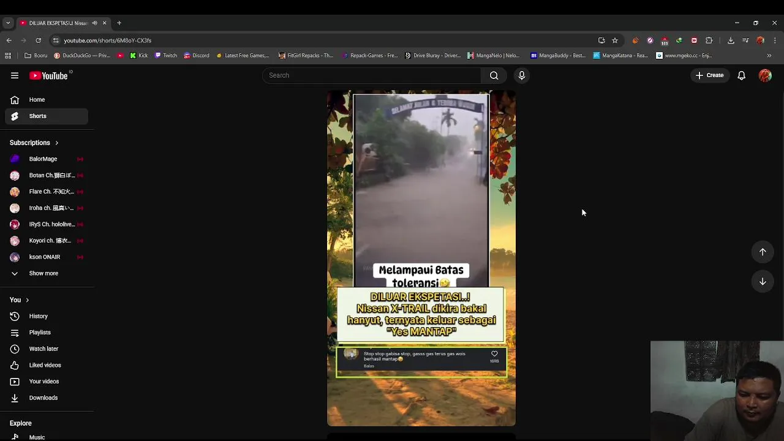Click the Shorts video player
The height and width of the screenshot is (441, 784).
tap(421, 258)
